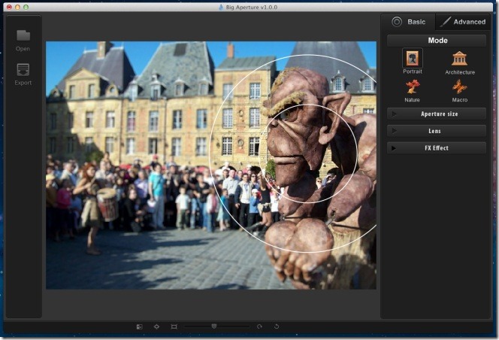Click the green zoom window button
Image resolution: width=499 pixels, height=340 pixels.
click(x=26, y=6)
